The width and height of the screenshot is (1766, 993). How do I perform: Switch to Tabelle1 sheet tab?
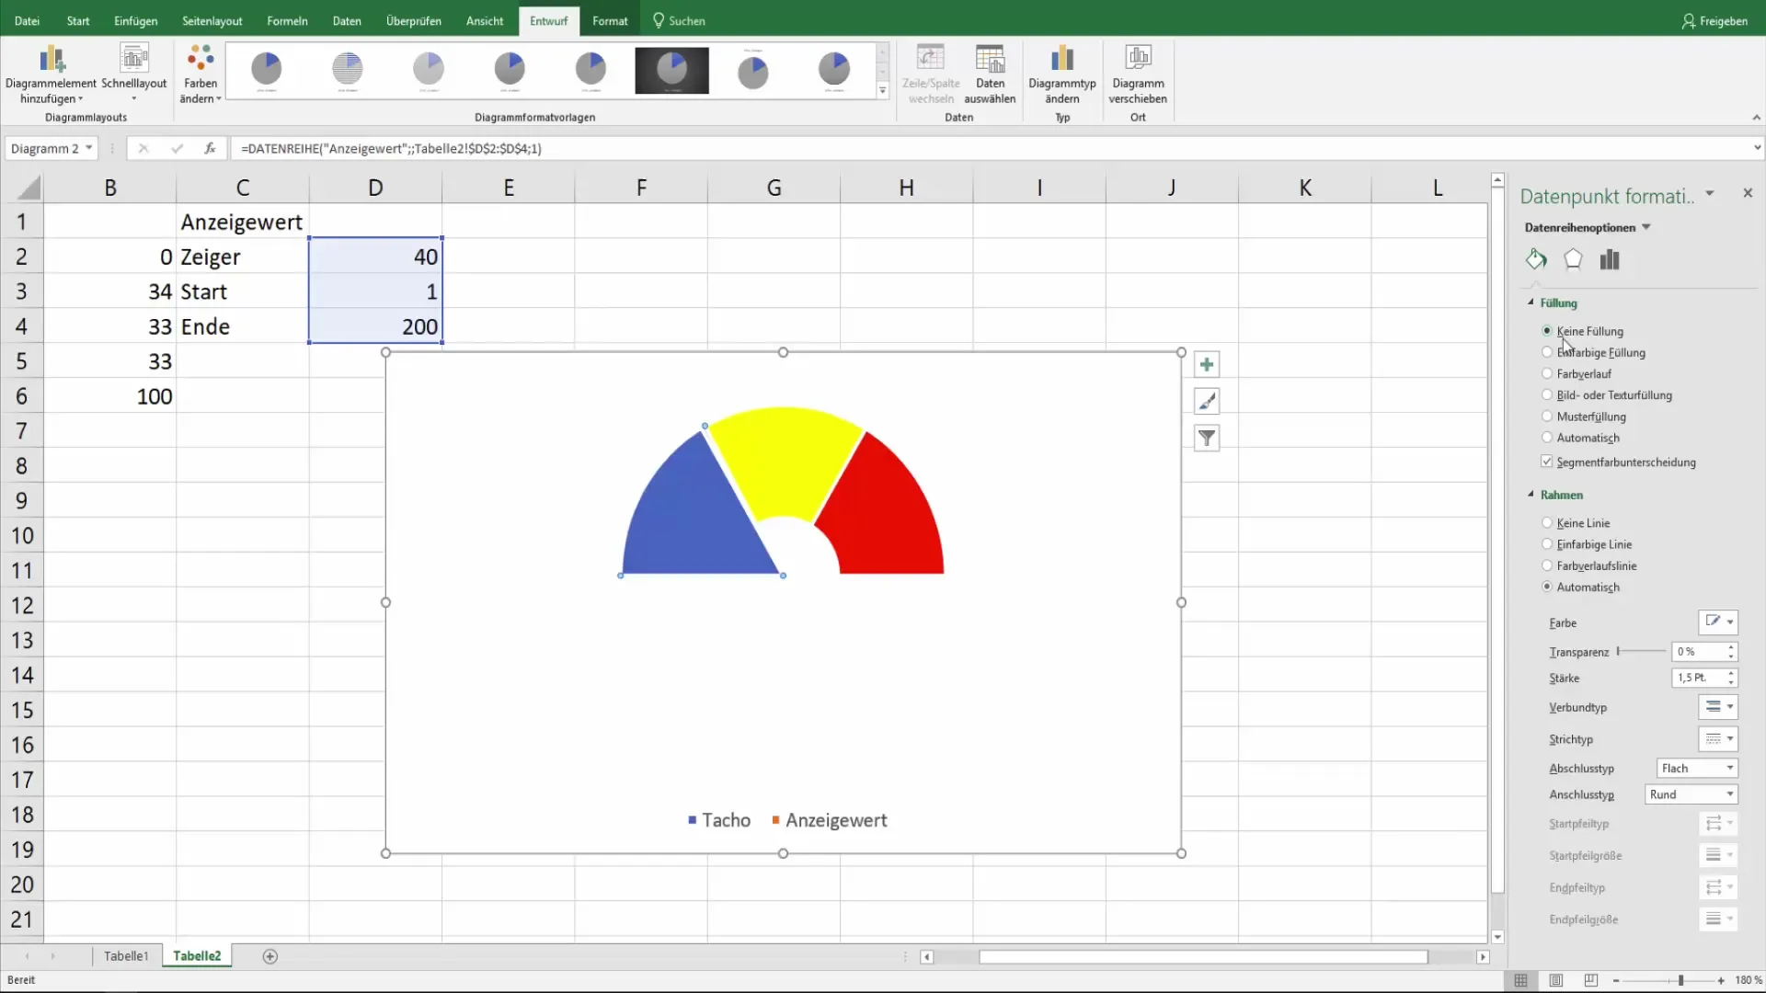pos(126,955)
